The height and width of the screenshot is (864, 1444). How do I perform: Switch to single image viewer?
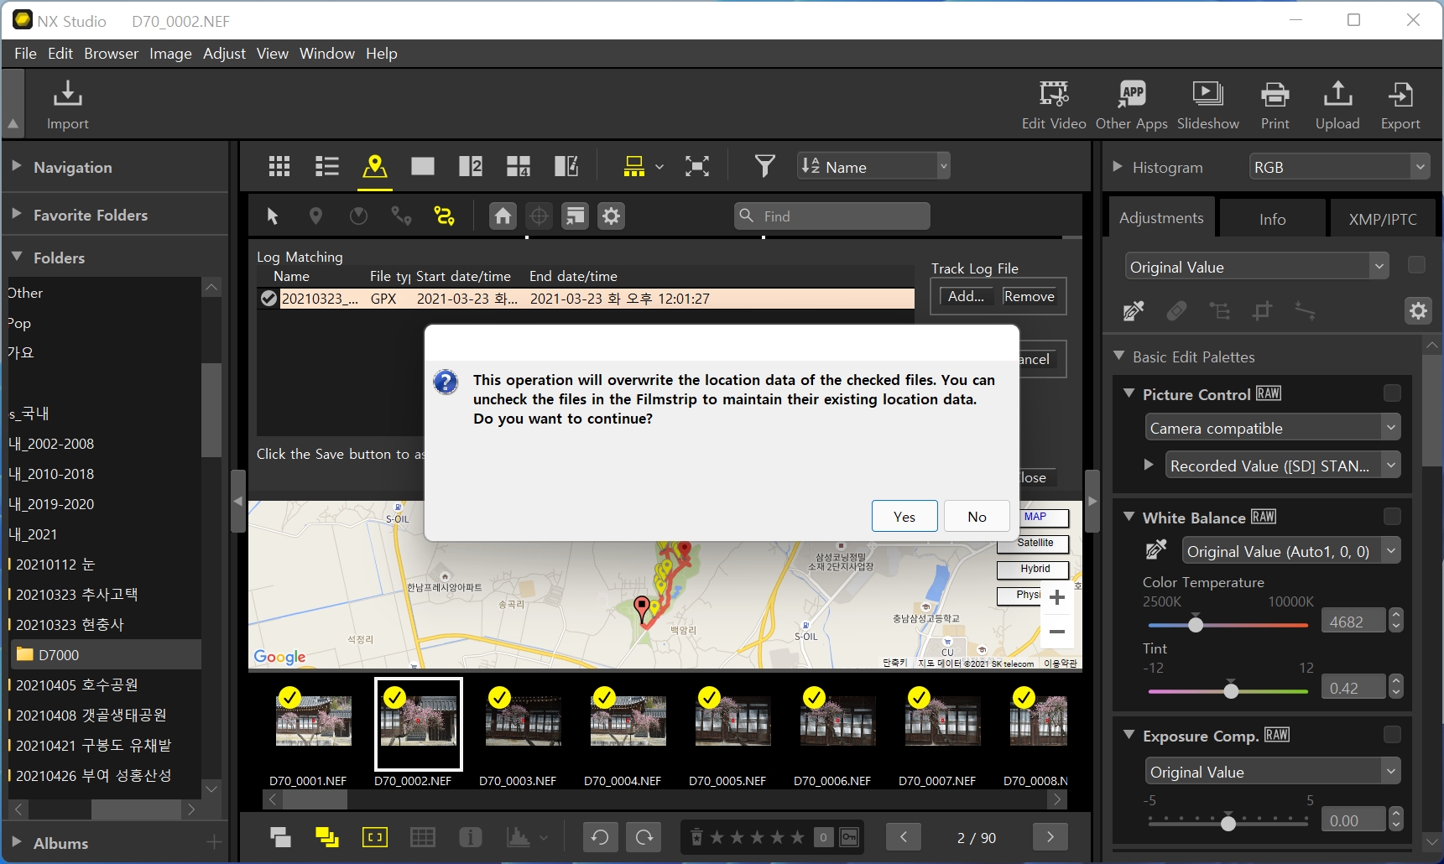click(x=423, y=166)
